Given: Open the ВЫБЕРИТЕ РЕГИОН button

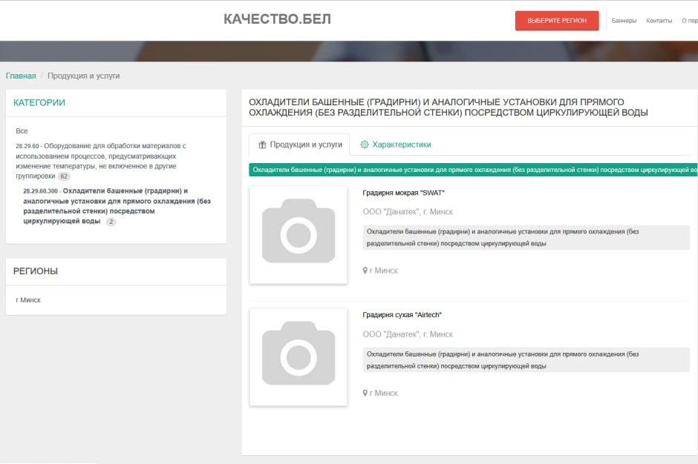Looking at the screenshot, I should point(557,21).
